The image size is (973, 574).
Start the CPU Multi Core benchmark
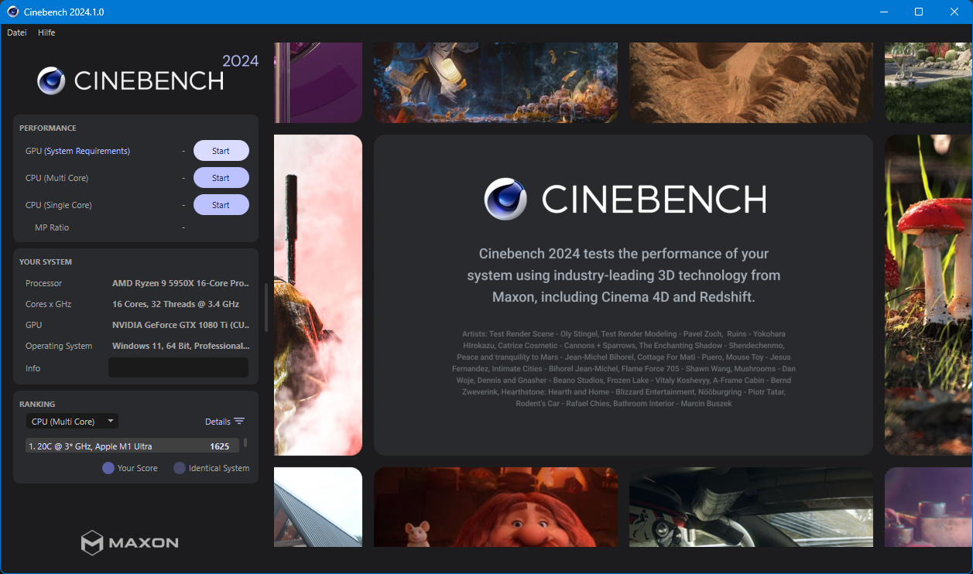pos(221,178)
